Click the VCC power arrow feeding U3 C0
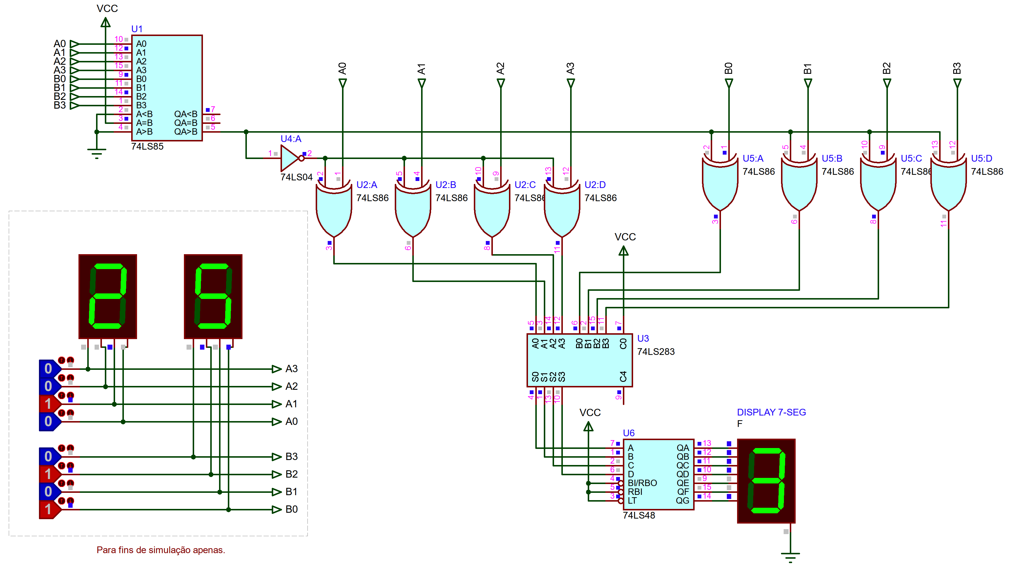Image resolution: width=1010 pixels, height=571 pixels. click(x=623, y=250)
